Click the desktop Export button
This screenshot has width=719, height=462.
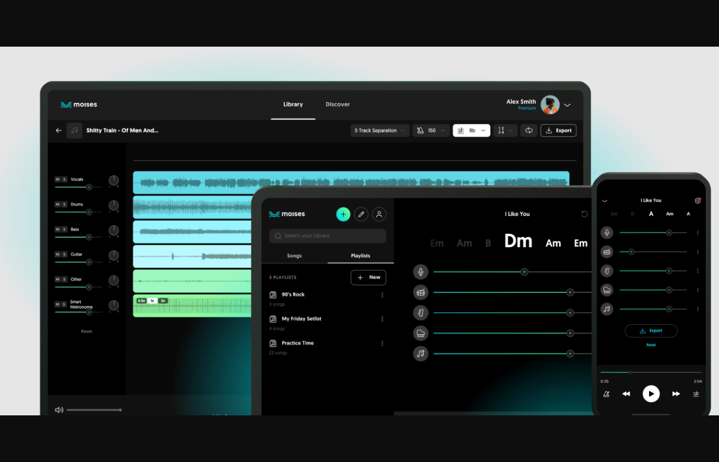click(558, 130)
